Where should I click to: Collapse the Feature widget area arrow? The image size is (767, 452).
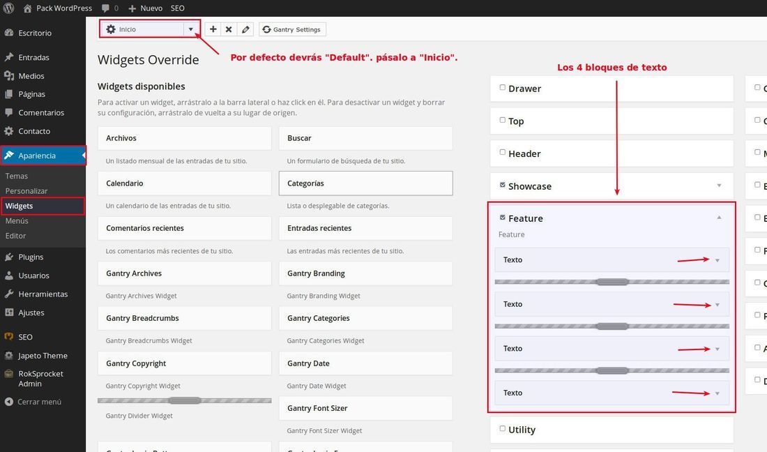click(x=719, y=217)
